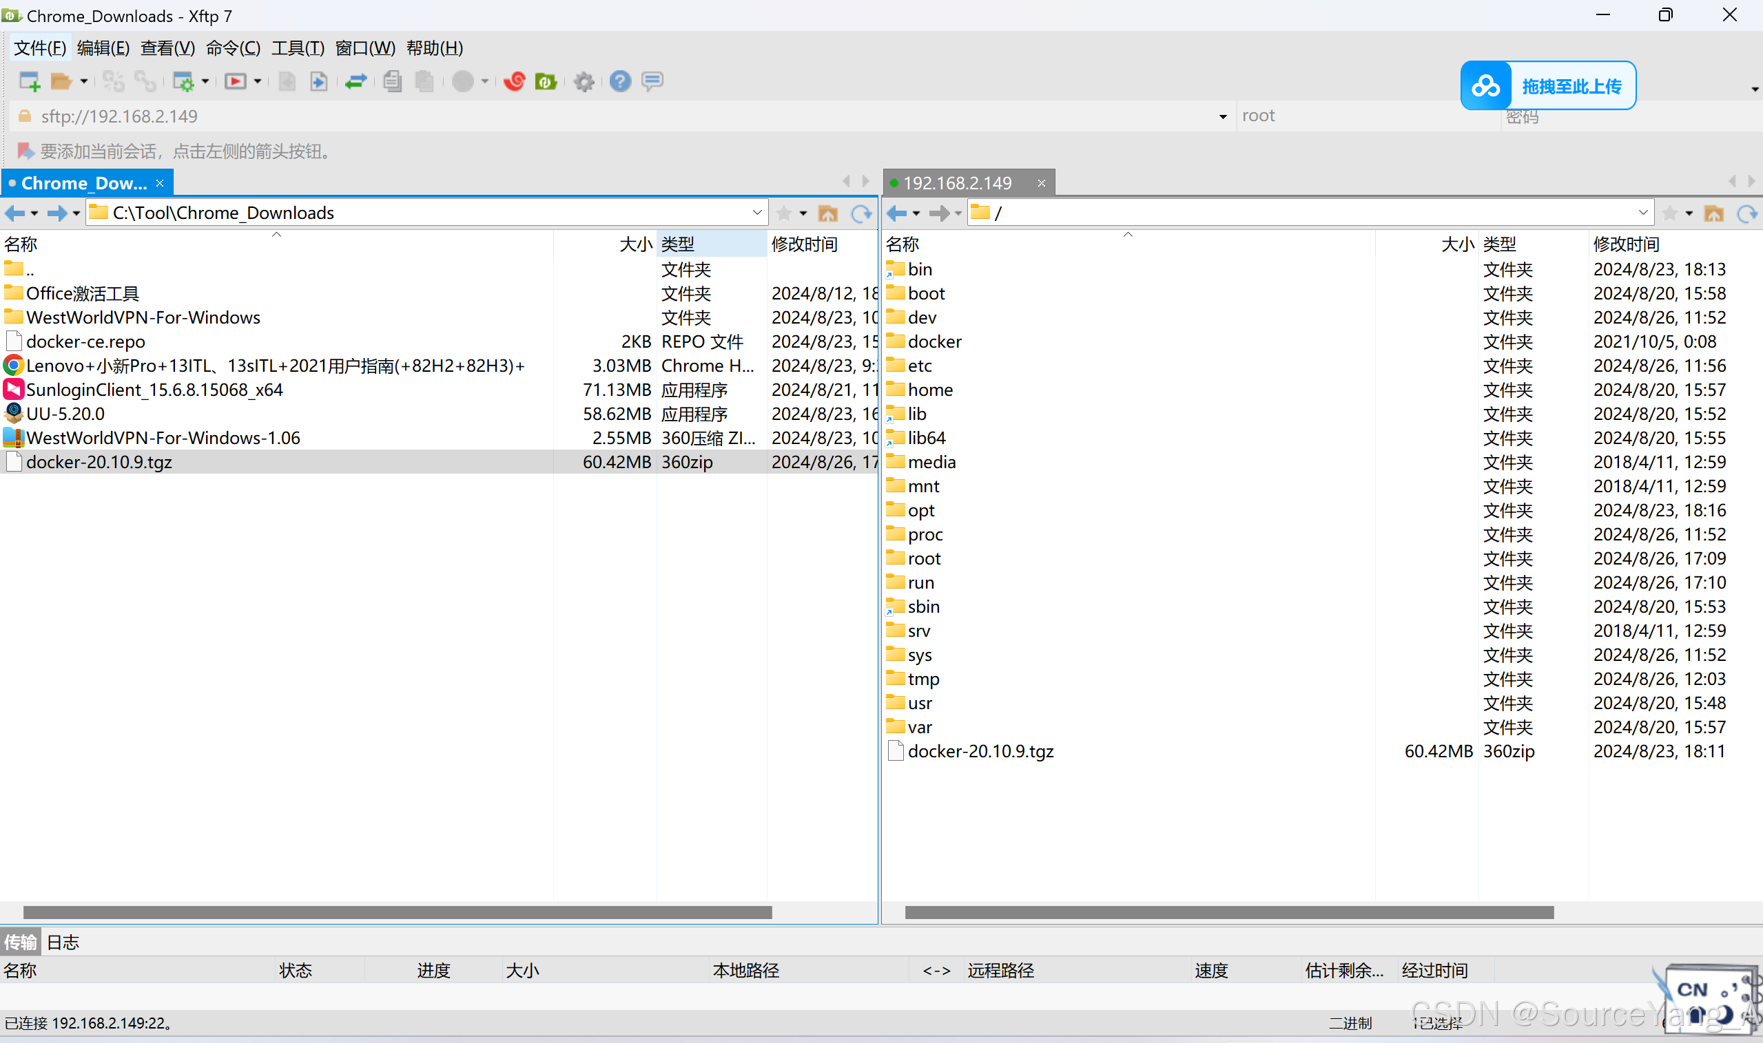Image resolution: width=1763 pixels, height=1043 pixels.
Task: Close the 192.168.2.149 session tab
Action: (1041, 183)
